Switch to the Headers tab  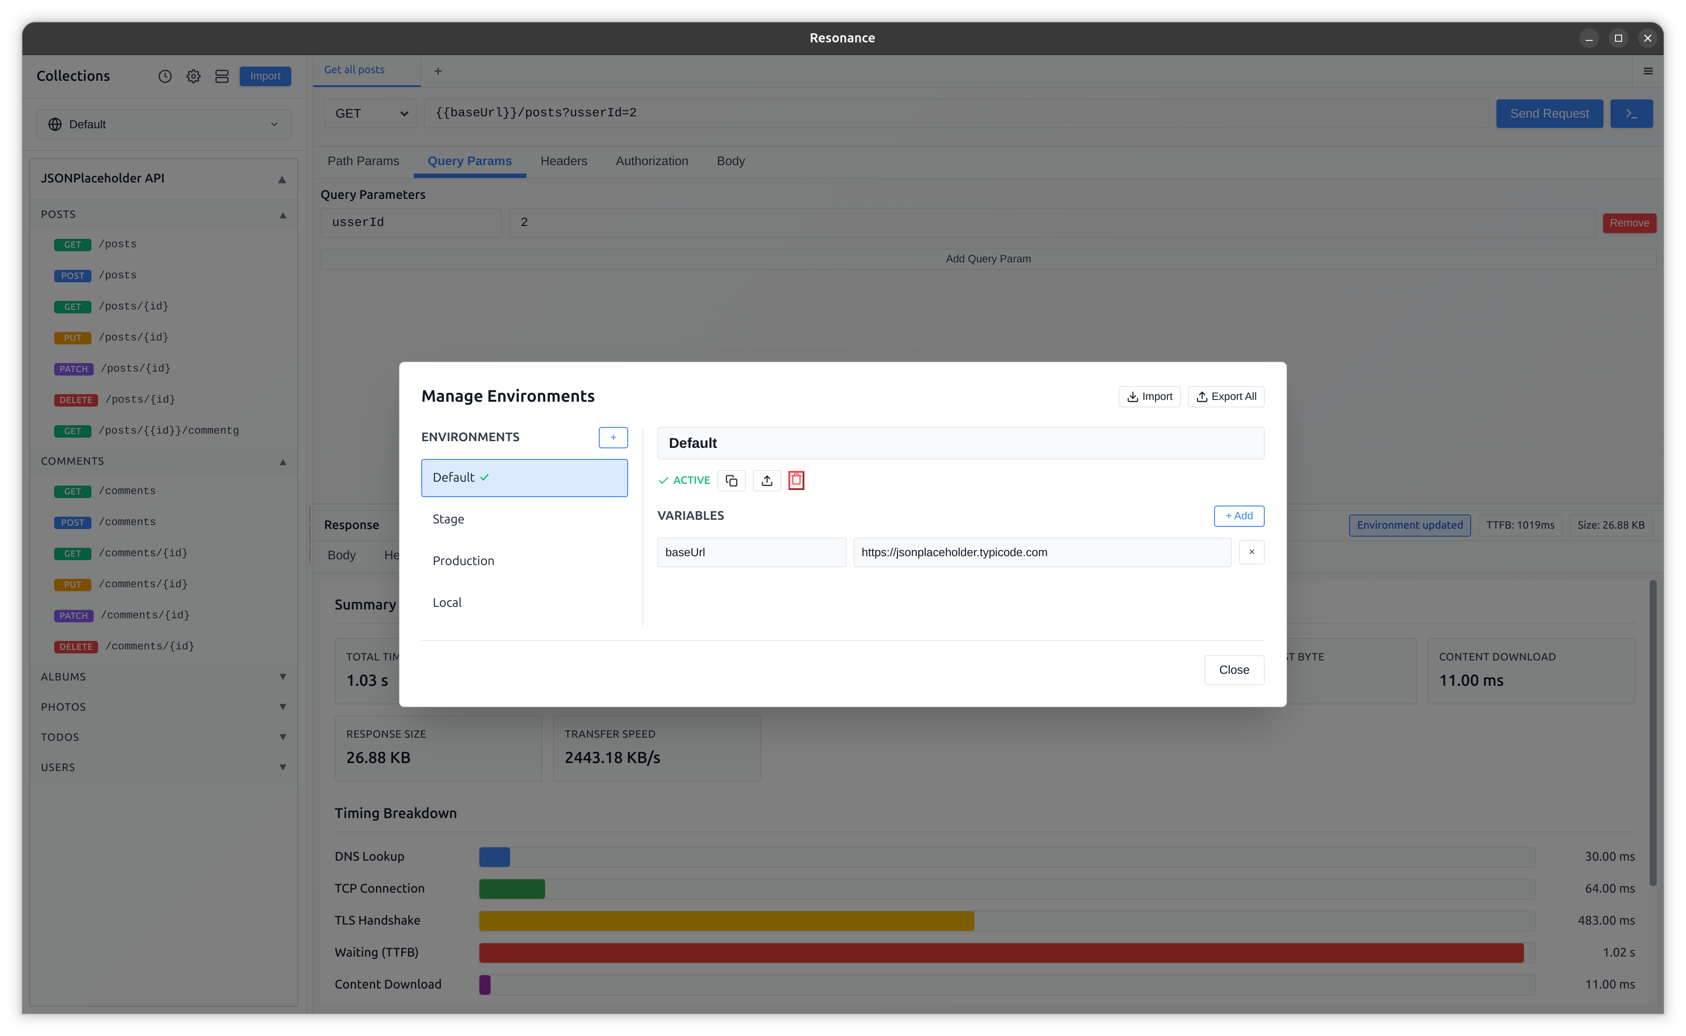tap(563, 161)
